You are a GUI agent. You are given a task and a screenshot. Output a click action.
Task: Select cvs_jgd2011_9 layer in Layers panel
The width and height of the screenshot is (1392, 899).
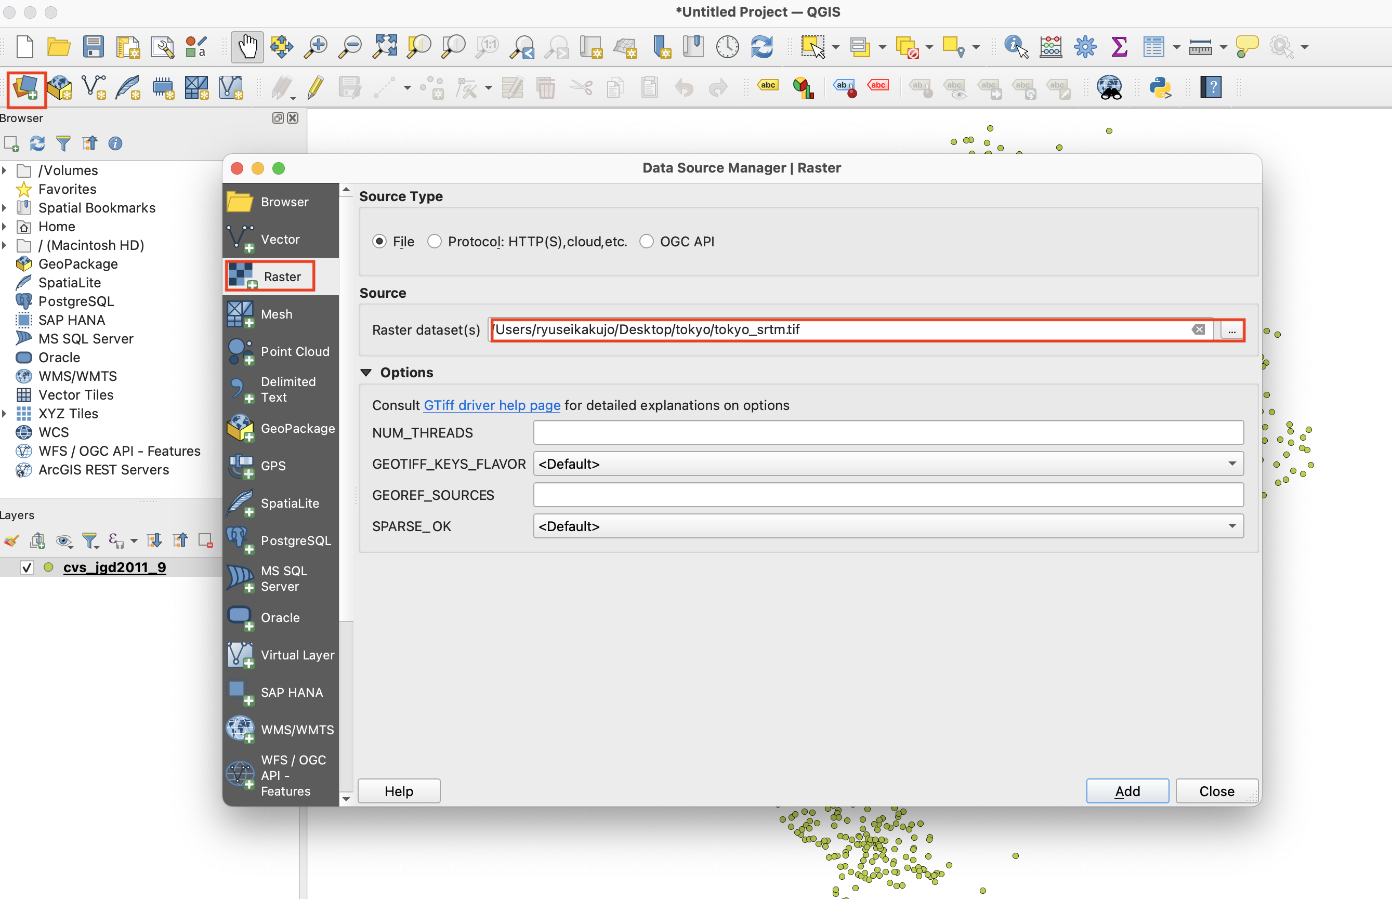tap(114, 567)
